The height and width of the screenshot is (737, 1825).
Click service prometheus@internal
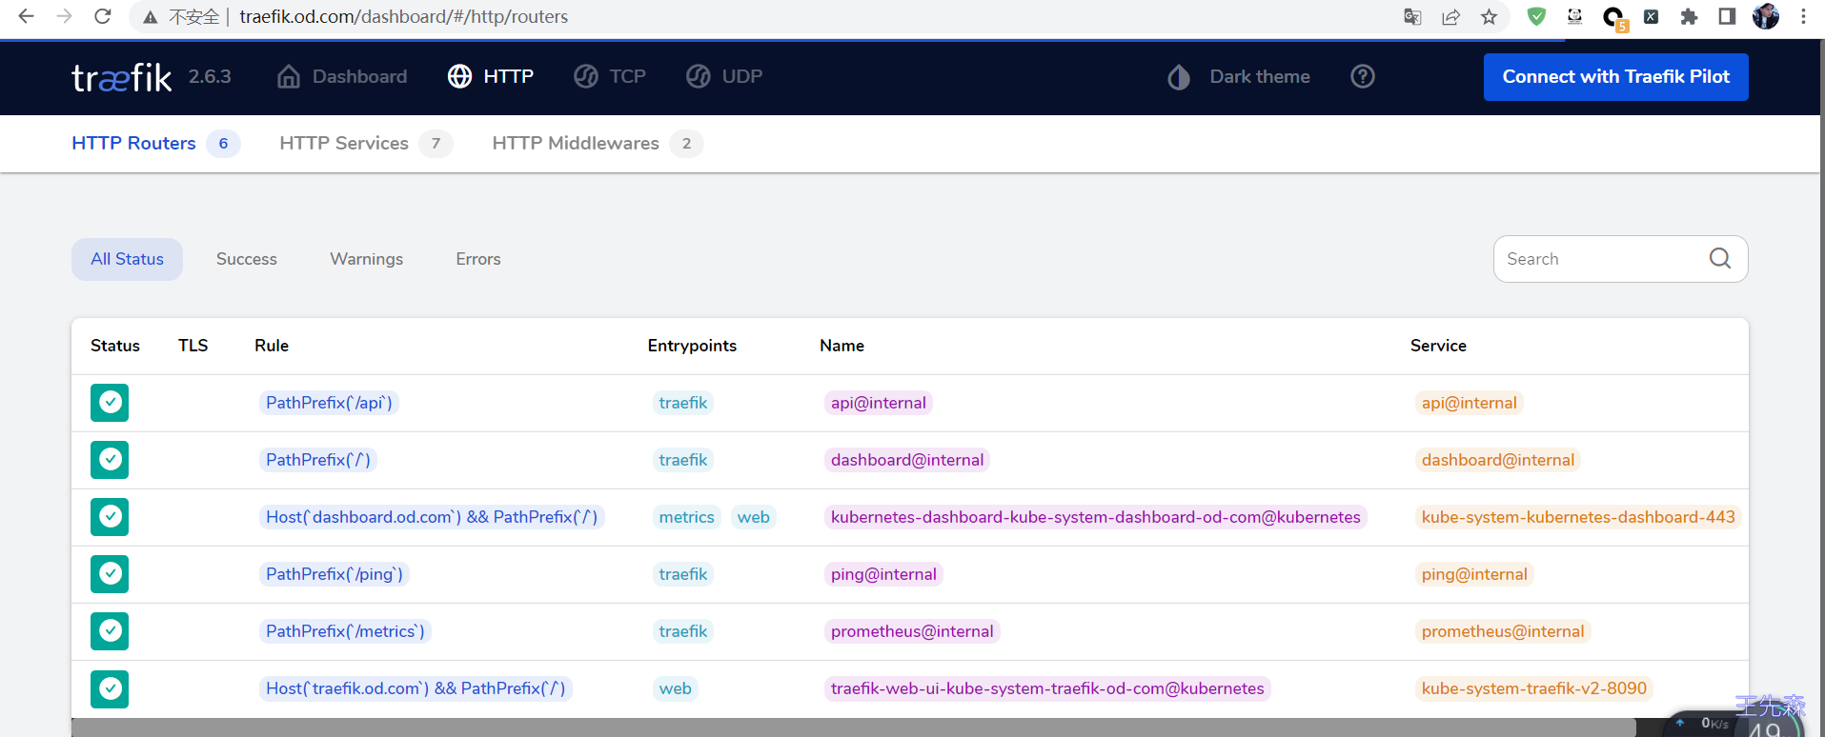point(1503,631)
